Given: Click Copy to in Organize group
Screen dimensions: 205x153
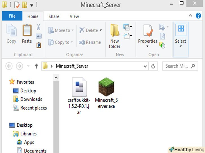Looking at the screenshot, I should [61, 42].
